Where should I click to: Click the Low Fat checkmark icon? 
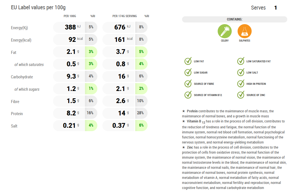click(x=188, y=61)
